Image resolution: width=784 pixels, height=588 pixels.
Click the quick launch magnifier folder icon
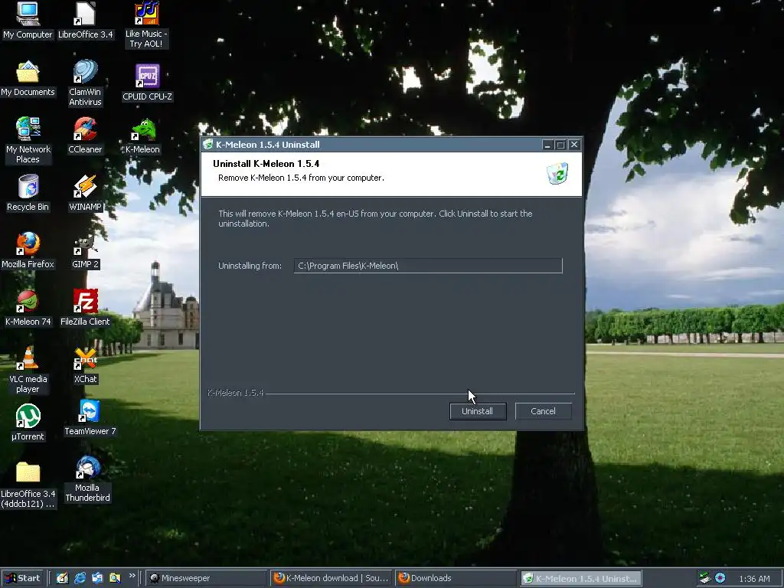115,578
